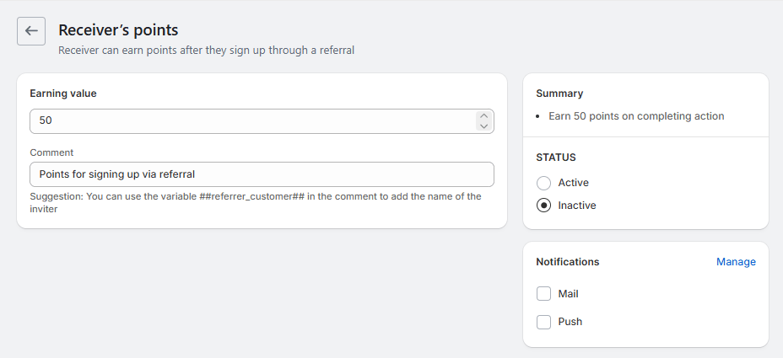Enable the Mail notification checkbox
The image size is (783, 358).
[544, 294]
